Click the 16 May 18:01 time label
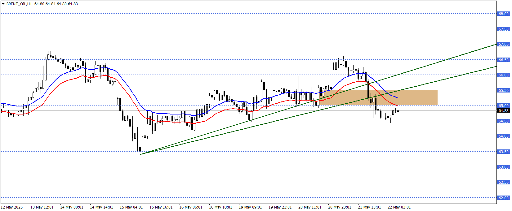 point(220,207)
